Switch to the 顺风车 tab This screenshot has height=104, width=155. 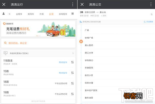coord(31,14)
